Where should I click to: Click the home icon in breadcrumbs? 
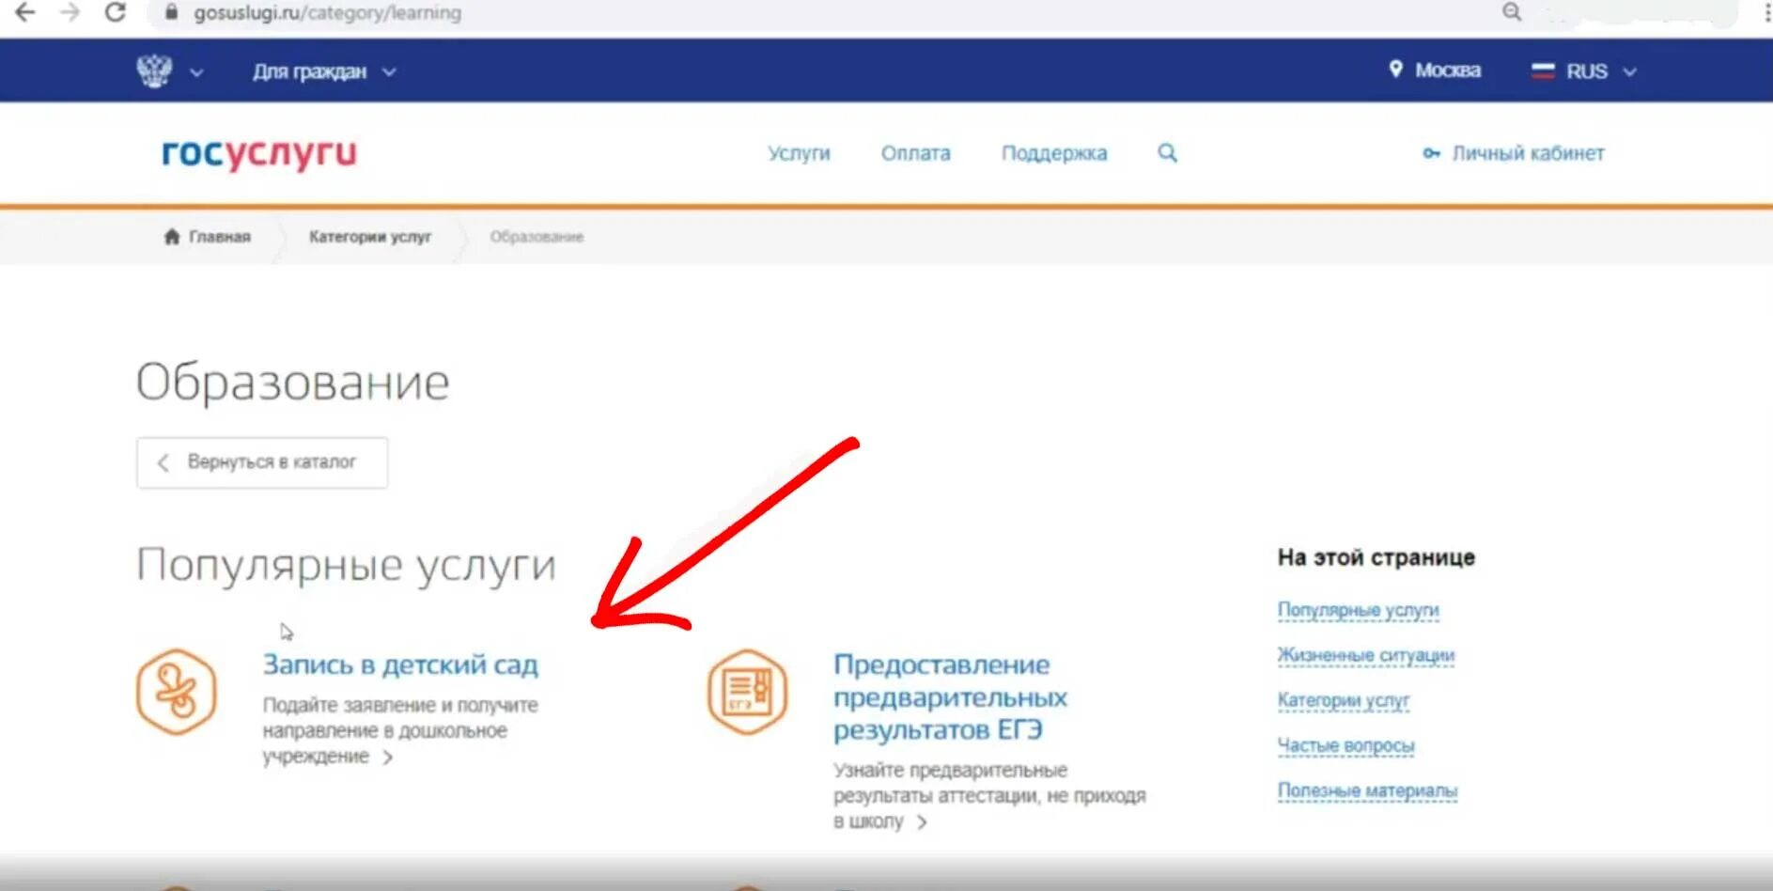(171, 236)
